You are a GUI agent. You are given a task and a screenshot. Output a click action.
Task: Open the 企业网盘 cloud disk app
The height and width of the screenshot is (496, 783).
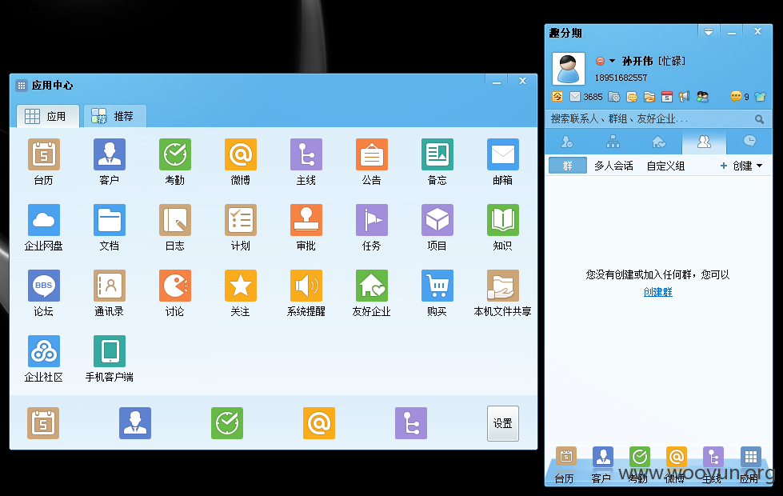(43, 220)
